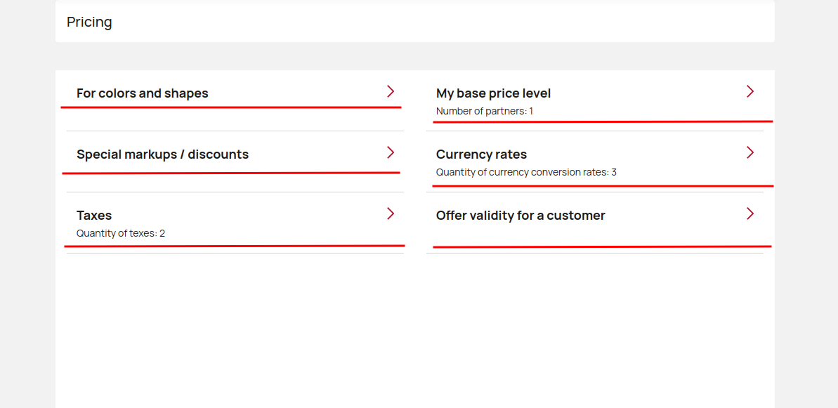Expand My base price level via its chevron
Viewport: 838px width, 408px height.
coord(750,91)
